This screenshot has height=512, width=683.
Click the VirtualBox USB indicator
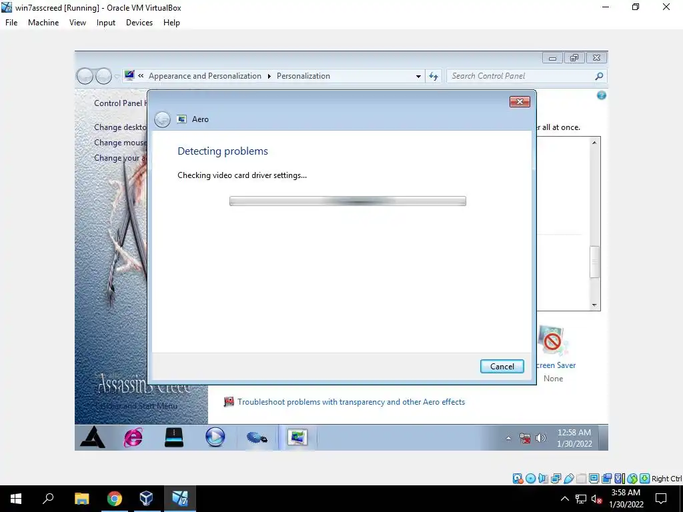[568, 479]
